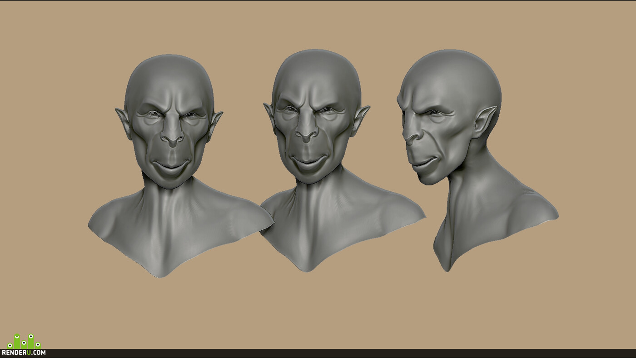This screenshot has width=636, height=358.
Task: Select the rightmost profile-view bust model
Action: coord(477,160)
